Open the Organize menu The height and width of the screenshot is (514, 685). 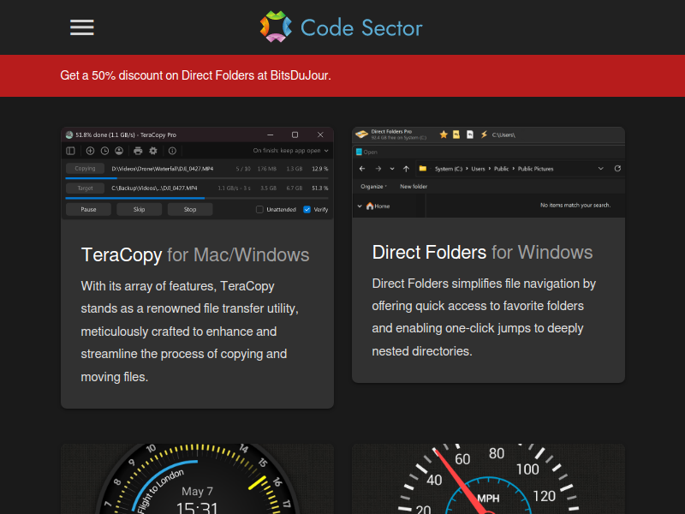(373, 186)
